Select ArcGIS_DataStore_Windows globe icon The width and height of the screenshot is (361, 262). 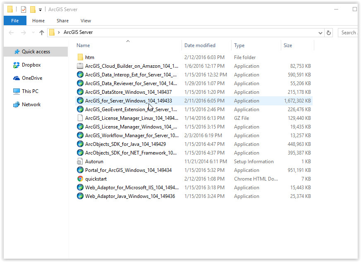pos(80,92)
